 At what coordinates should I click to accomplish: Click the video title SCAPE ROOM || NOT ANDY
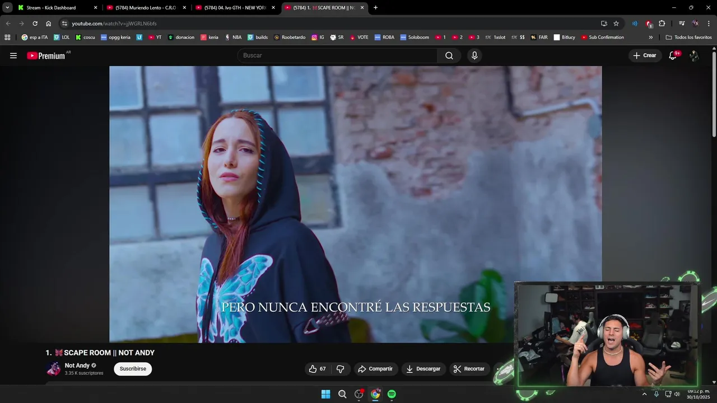(x=100, y=353)
